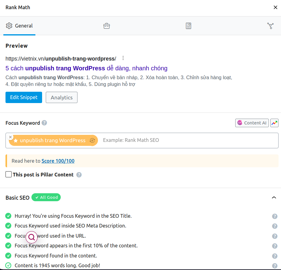281x270 pixels.
Task: Click the preview description starting 'Cách unpublish trang WordPress'
Action: tap(119, 81)
